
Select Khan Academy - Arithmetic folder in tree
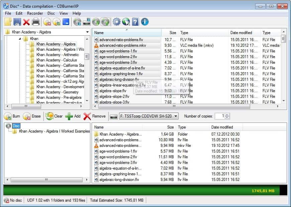tap(58, 55)
